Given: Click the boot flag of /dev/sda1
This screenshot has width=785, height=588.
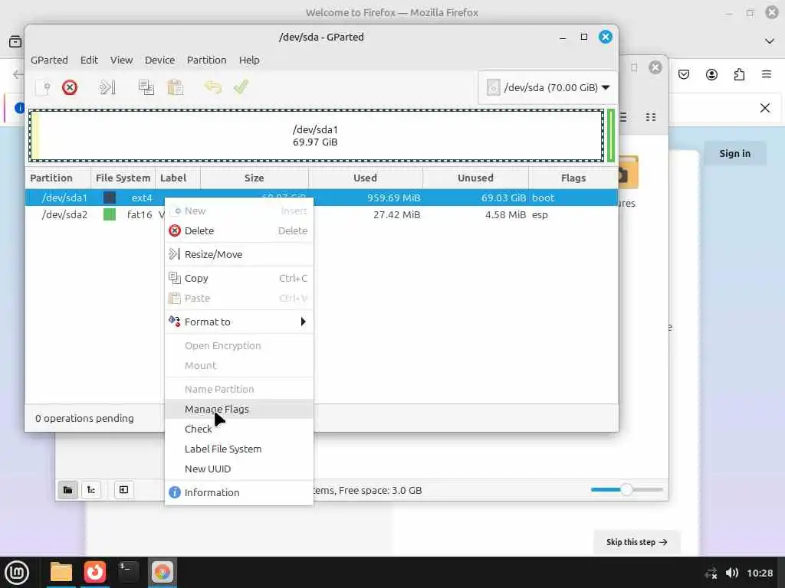Looking at the screenshot, I should coord(543,198).
